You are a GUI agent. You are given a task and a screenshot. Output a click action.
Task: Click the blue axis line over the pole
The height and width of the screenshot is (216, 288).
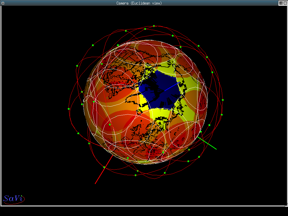(171, 87)
